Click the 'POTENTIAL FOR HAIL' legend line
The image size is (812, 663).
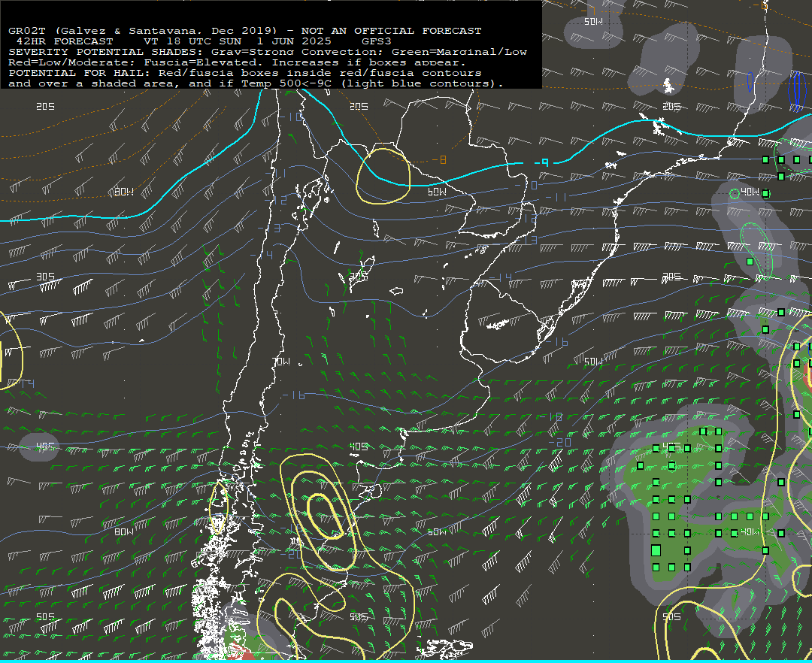244,72
